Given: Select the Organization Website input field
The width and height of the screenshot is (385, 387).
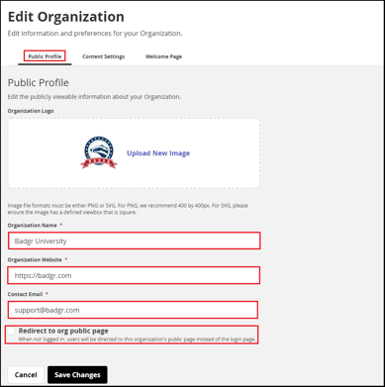Looking at the screenshot, I should 134,275.
